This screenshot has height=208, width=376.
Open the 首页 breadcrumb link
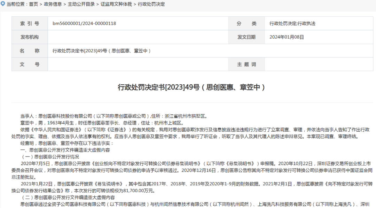coord(33,4)
